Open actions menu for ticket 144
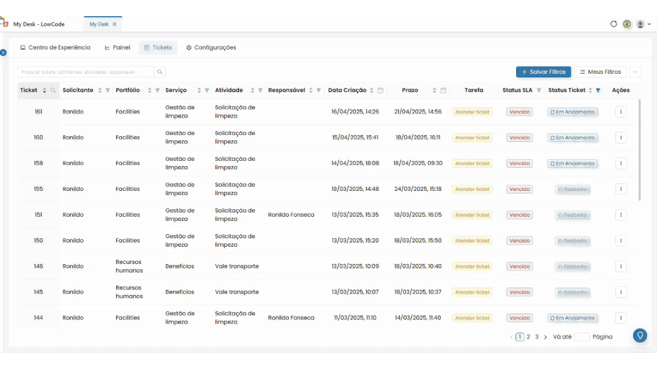Screen dimensions: 657x369 click(621, 318)
